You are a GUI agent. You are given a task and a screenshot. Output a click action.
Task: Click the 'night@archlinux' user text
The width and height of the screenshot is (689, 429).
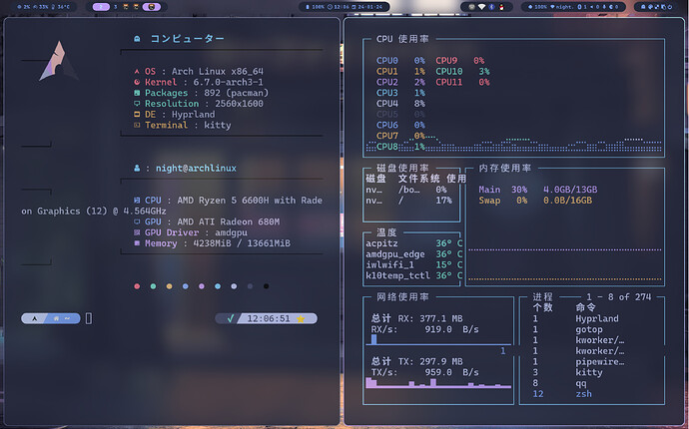(196, 169)
